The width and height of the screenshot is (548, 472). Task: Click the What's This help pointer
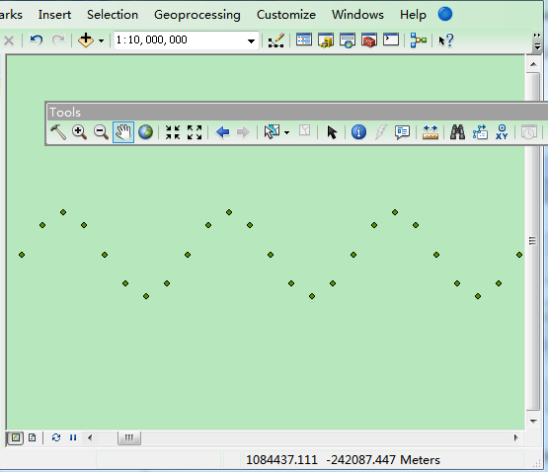446,40
